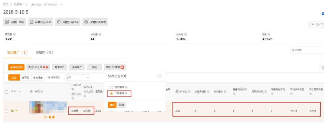
Task: Select the 平销策略 radio option
Action: (111, 93)
